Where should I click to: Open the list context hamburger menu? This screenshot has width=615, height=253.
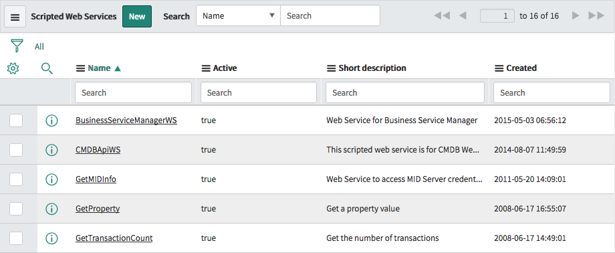tap(15, 17)
